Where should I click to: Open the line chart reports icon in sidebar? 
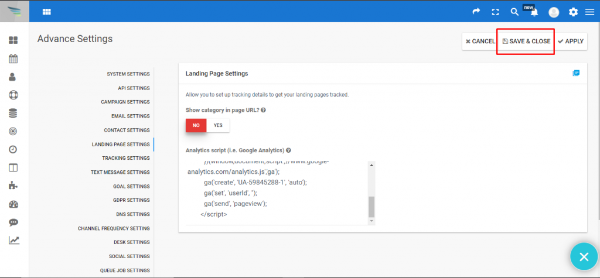point(14,241)
